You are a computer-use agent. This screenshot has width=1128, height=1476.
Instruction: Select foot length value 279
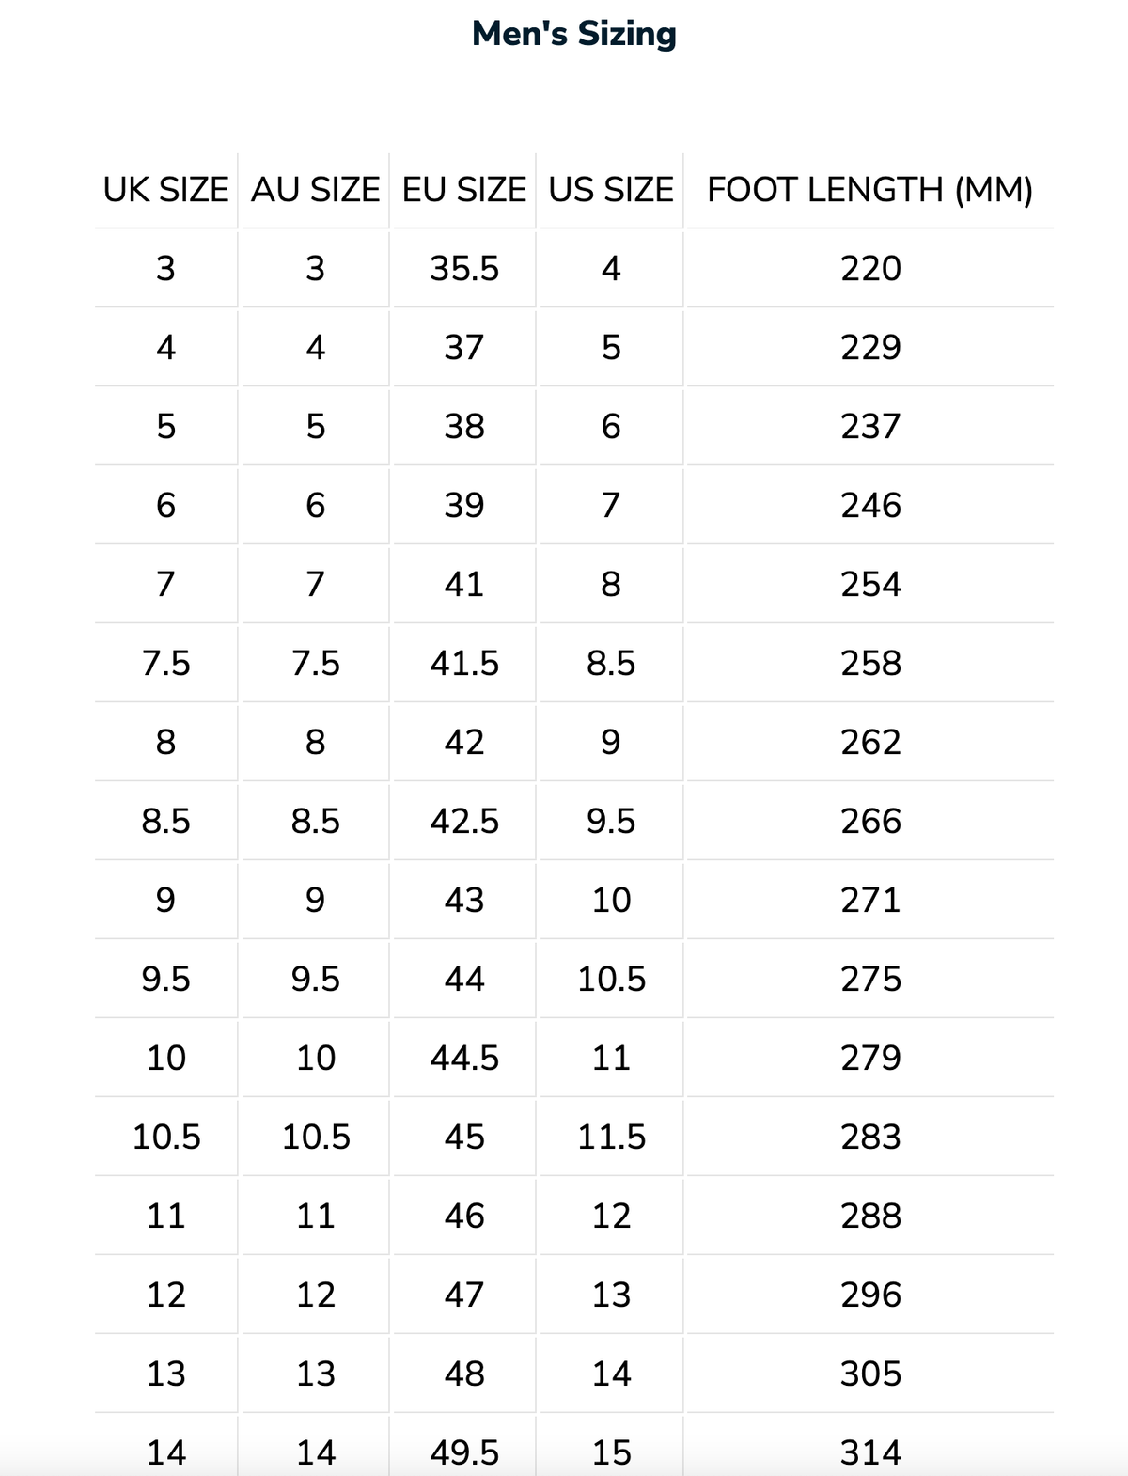870,1059
